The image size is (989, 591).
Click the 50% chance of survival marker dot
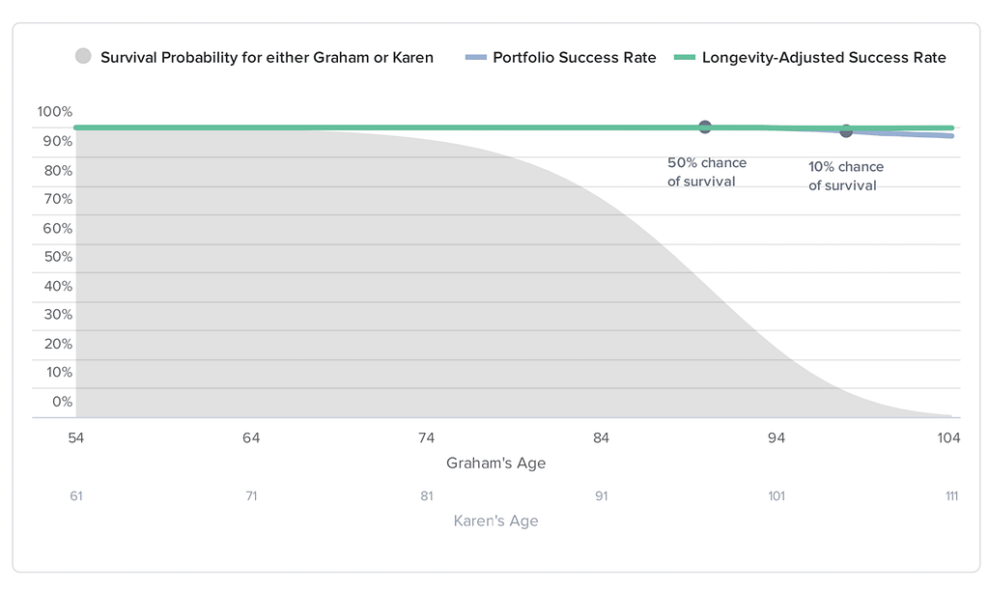[x=705, y=127]
